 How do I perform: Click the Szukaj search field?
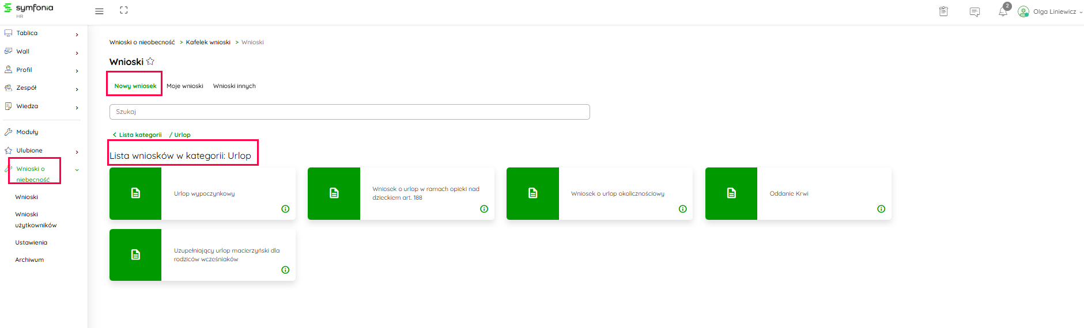pyautogui.click(x=349, y=112)
